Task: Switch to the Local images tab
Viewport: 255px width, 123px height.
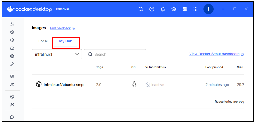Action: 43,41
